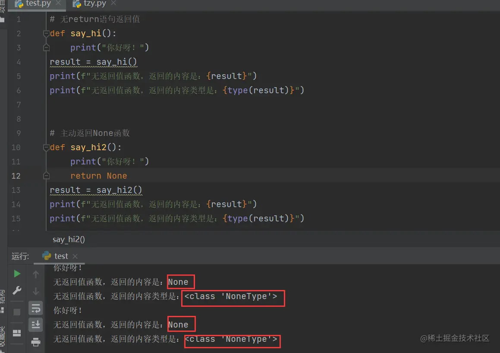Click 'result = say_hi()' on line 4
Image resolution: width=500 pixels, height=353 pixels.
[x=94, y=62]
